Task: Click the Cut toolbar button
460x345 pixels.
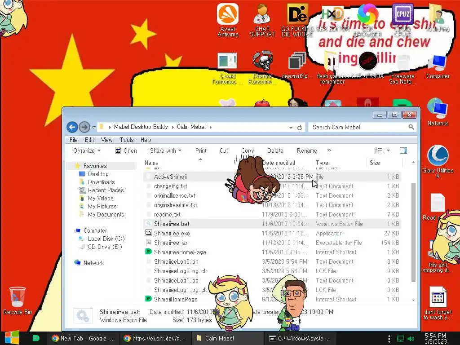Action: [224, 150]
